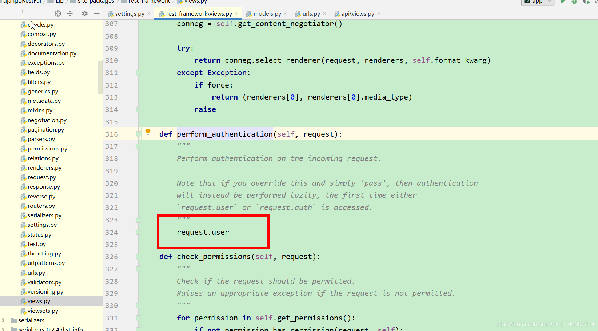Close the rest_framework\views.py tab

tap(236, 13)
